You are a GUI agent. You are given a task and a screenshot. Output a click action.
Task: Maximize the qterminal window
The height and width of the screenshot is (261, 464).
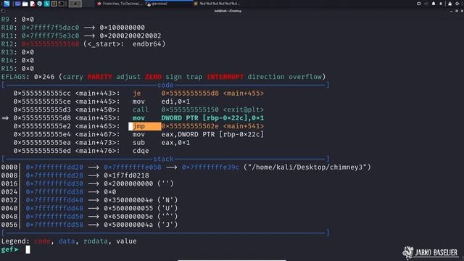coord(457,11)
